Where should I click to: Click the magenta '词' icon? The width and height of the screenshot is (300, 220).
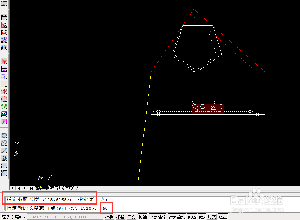pyautogui.click(x=4, y=121)
